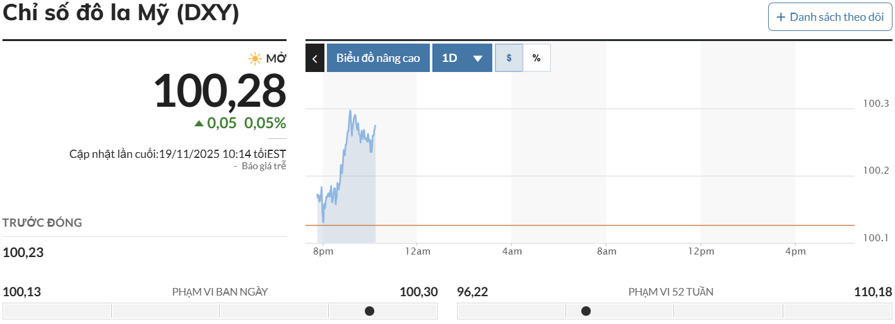Click the 100,28 current price value
Viewport: 895px width, 324px height.
click(x=220, y=91)
